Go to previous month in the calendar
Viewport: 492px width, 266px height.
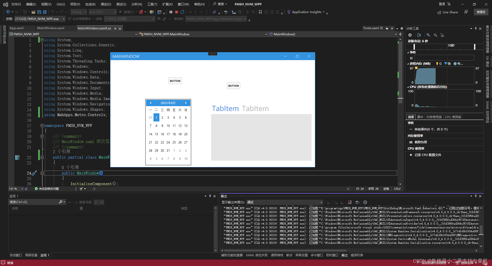(150, 103)
